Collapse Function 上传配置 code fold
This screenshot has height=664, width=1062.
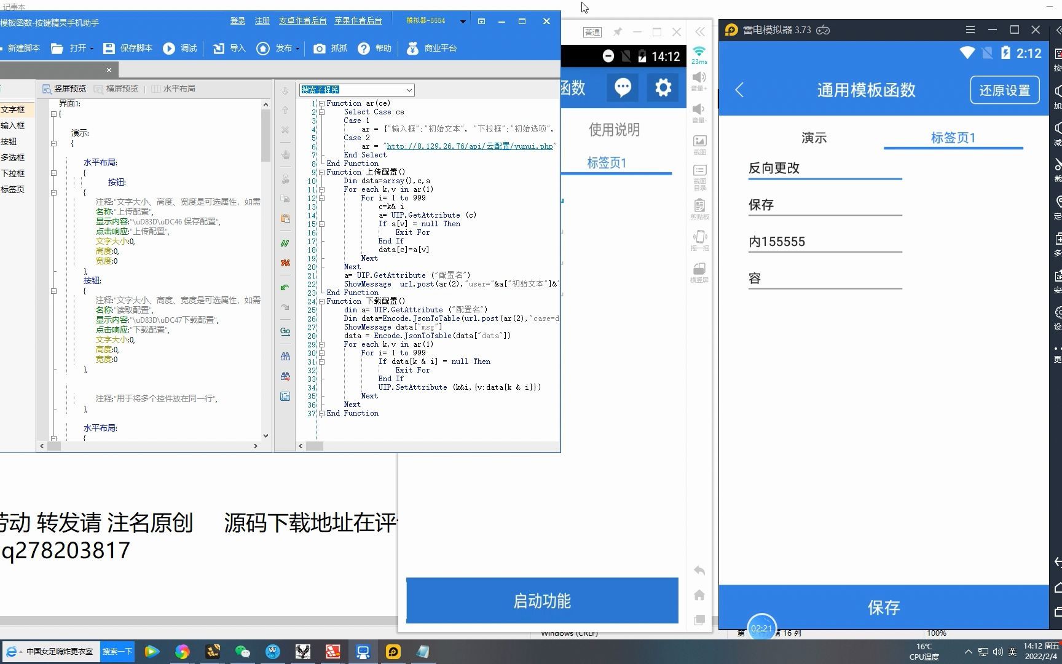321,172
